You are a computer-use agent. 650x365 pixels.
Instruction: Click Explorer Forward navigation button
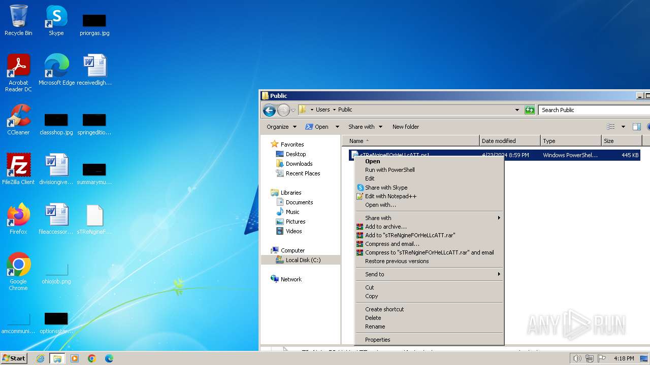(x=283, y=110)
